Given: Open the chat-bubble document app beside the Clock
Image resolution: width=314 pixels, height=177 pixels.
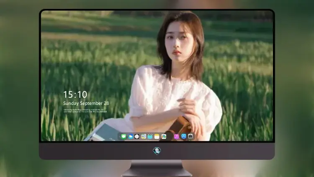Looking at the screenshot, I should (143, 137).
